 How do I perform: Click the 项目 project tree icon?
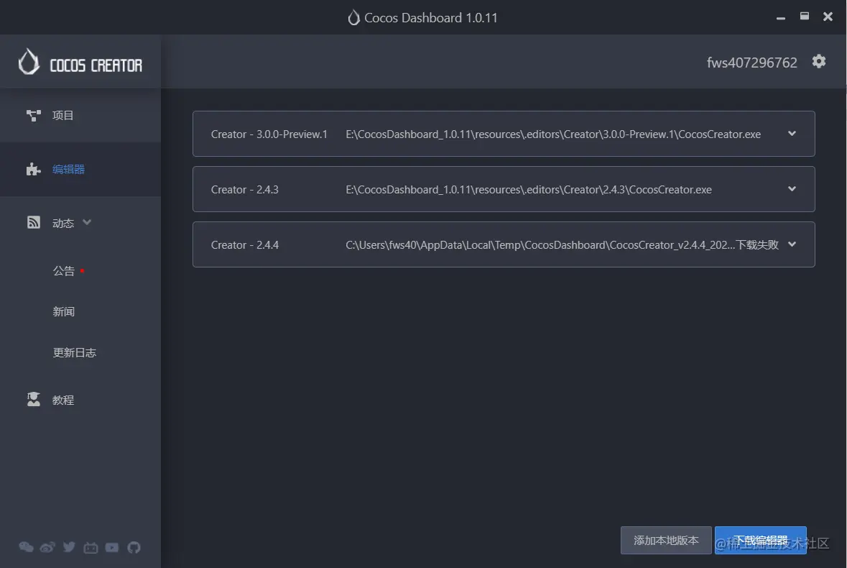pos(34,115)
